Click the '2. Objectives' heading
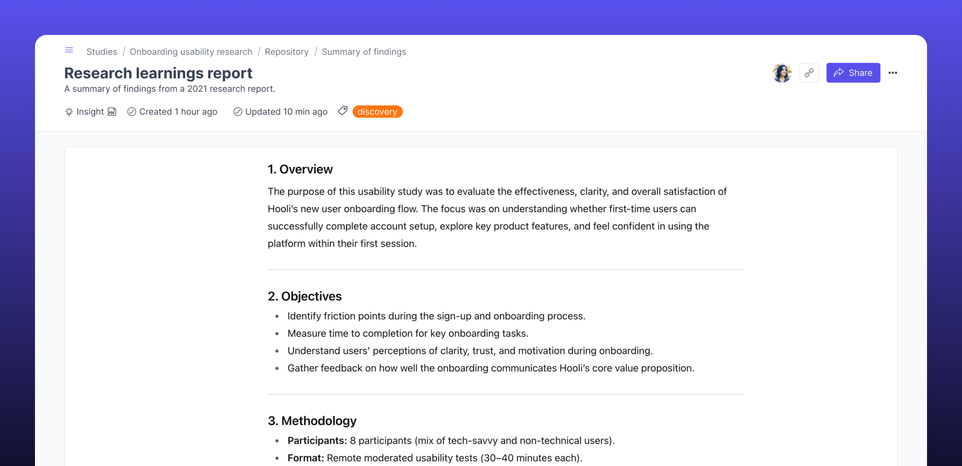This screenshot has width=962, height=466. click(x=305, y=296)
